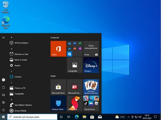
Task: Open the clock and date flyout
Action: (147, 117)
